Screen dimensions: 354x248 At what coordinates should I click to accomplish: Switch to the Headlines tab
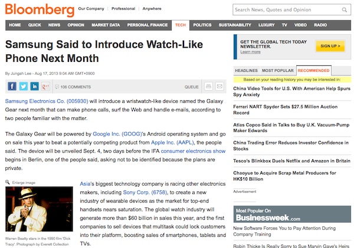246,70
